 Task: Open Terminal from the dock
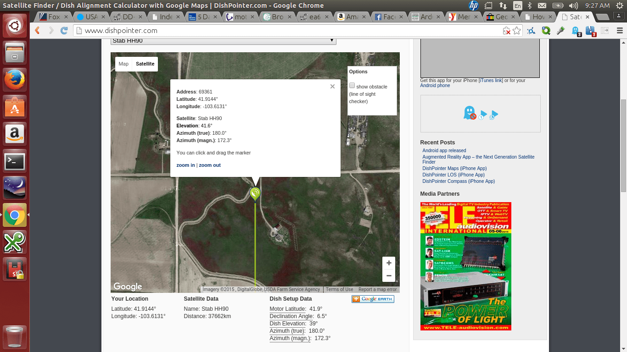[x=15, y=161]
